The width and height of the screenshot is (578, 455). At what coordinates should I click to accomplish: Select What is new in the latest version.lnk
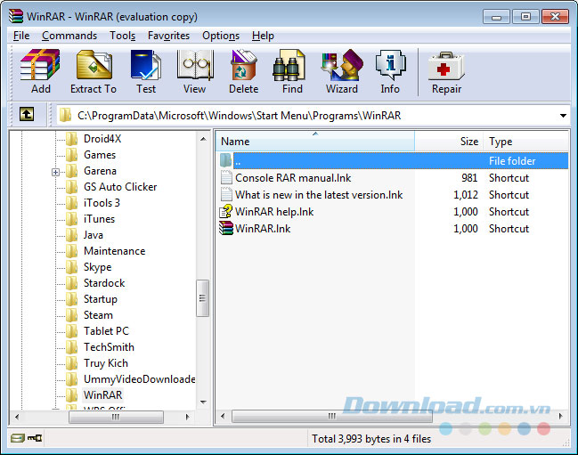pyautogui.click(x=319, y=194)
